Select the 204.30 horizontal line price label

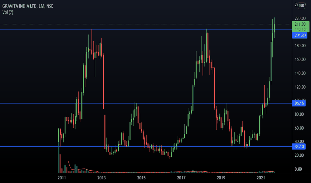pyautogui.click(x=300, y=36)
